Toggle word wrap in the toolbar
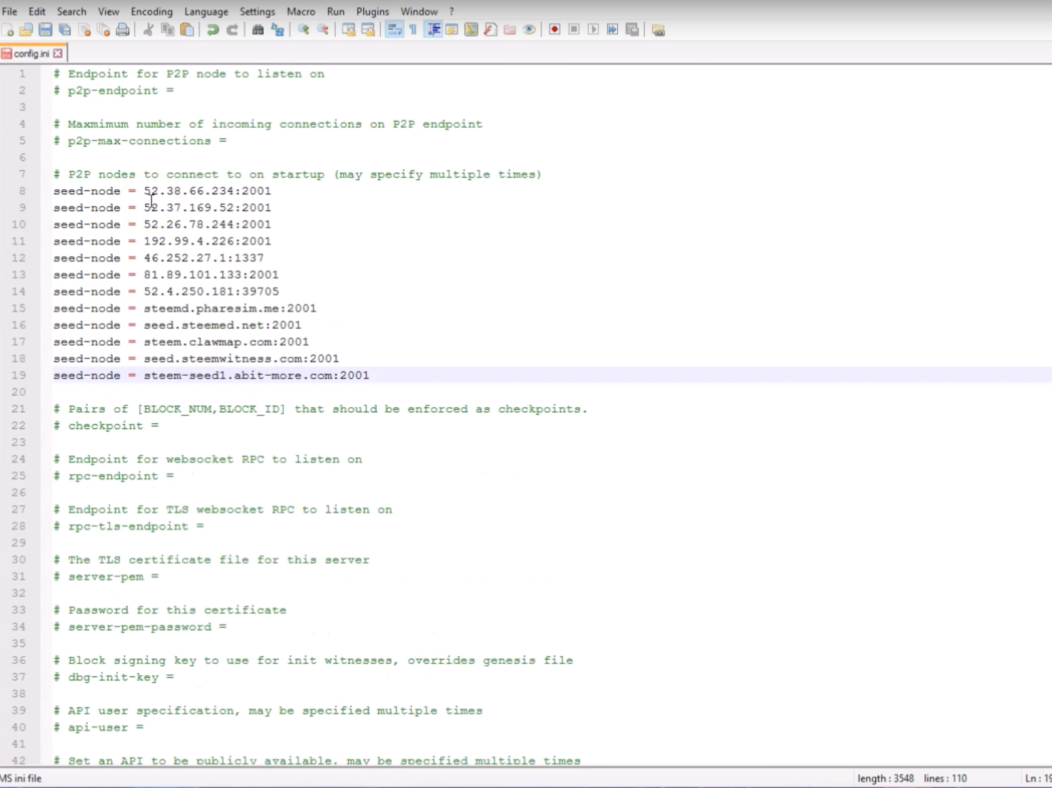 point(394,29)
